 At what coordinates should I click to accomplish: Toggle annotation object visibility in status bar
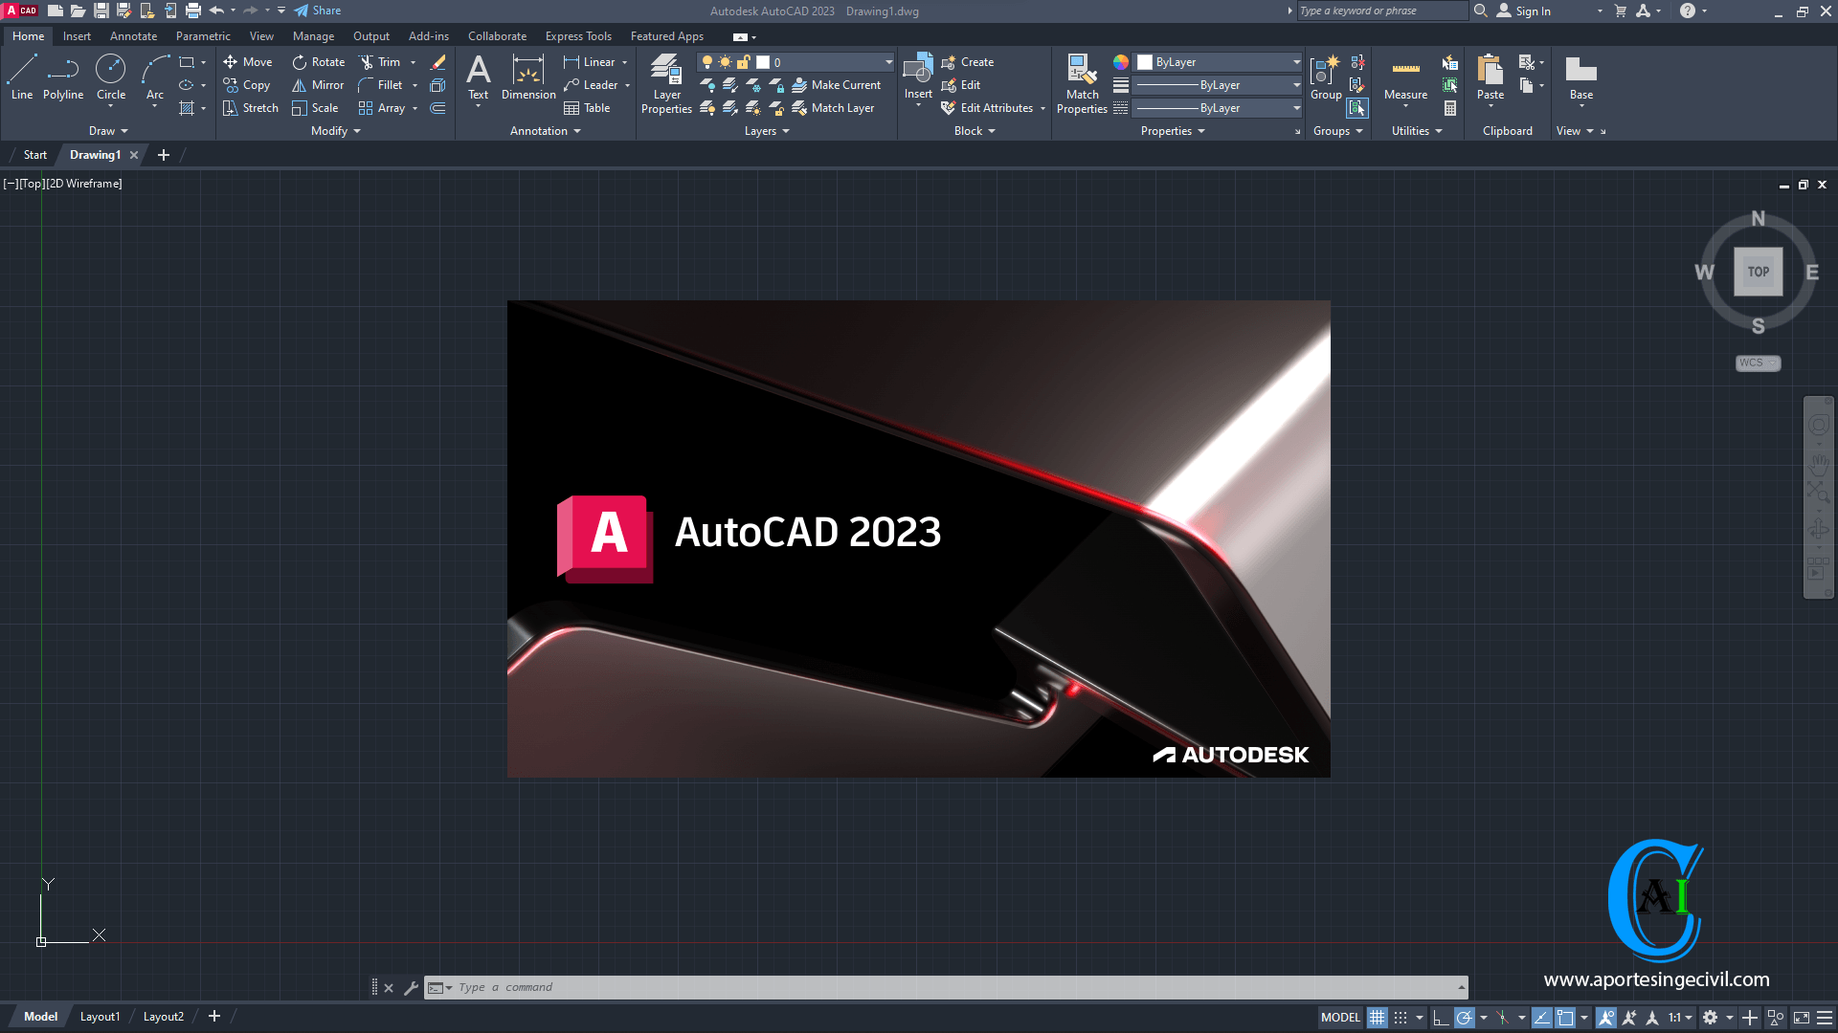(x=1606, y=1018)
